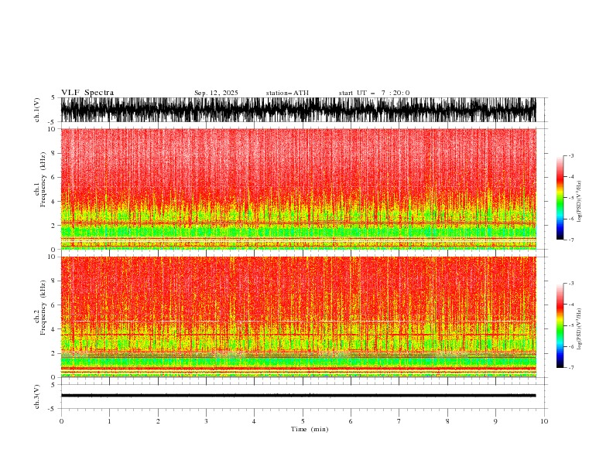Image resolution: width=613 pixels, height=473 pixels.
Task: Click the "start UT = 7 :20: 0" text
Action: [x=374, y=93]
